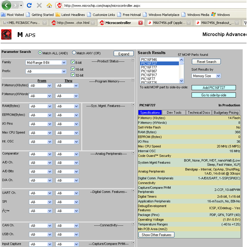Click the Stop loading X icon

pyautogui.click(x=39, y=5)
